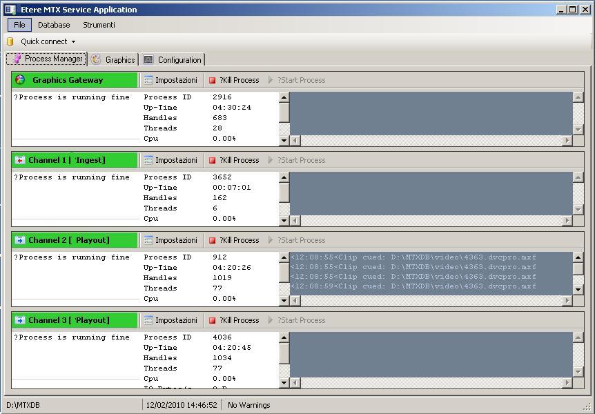This screenshot has width=595, height=414.
Task: Switch to the Configuration tab
Action: pyautogui.click(x=173, y=60)
